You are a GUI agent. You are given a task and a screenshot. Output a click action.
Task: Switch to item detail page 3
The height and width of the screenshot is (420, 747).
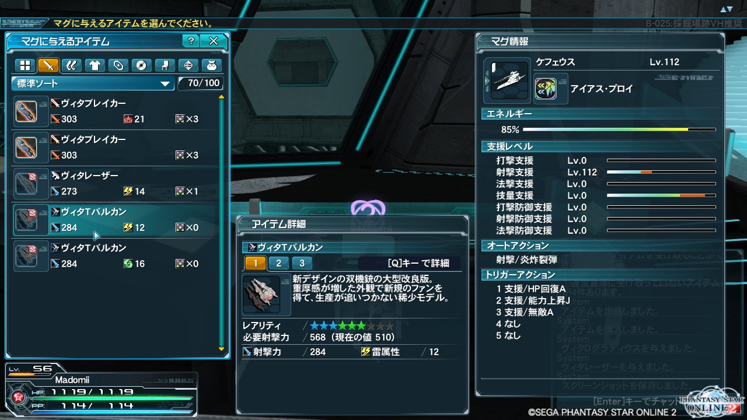pos(302,263)
